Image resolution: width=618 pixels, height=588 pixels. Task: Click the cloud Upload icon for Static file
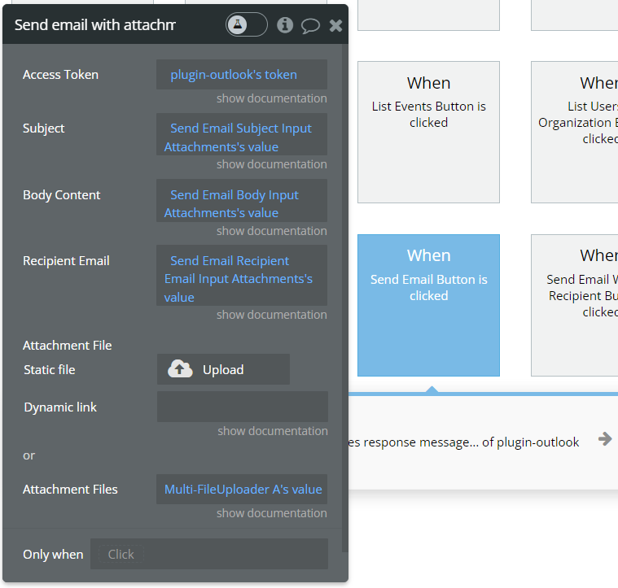[x=180, y=369]
